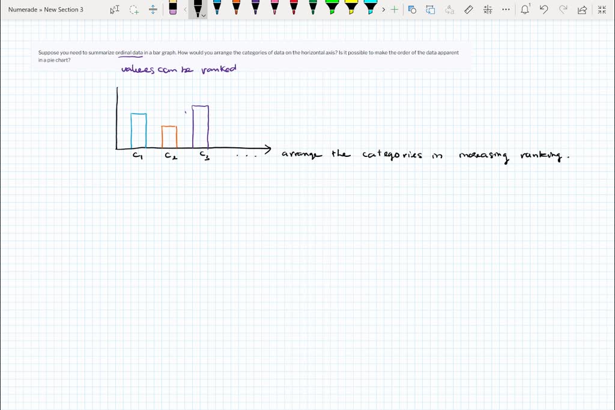Open the Shapes tool
The height and width of the screenshot is (410, 615).
412,10
